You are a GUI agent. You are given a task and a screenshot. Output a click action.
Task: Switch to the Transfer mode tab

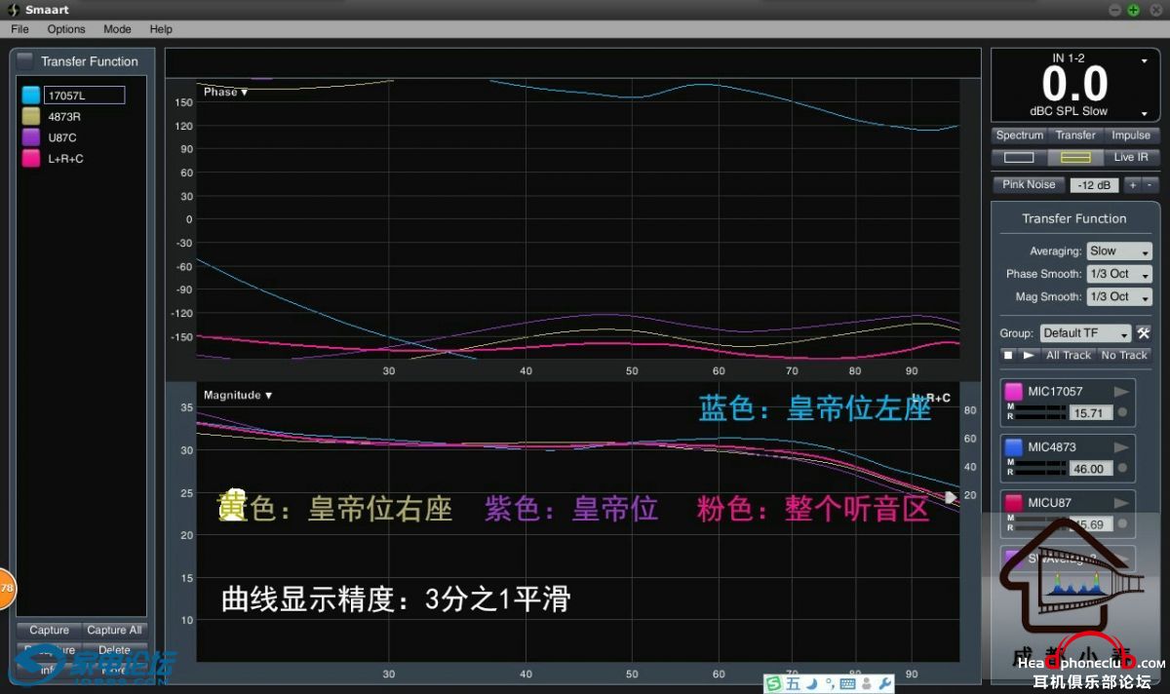(x=1075, y=135)
